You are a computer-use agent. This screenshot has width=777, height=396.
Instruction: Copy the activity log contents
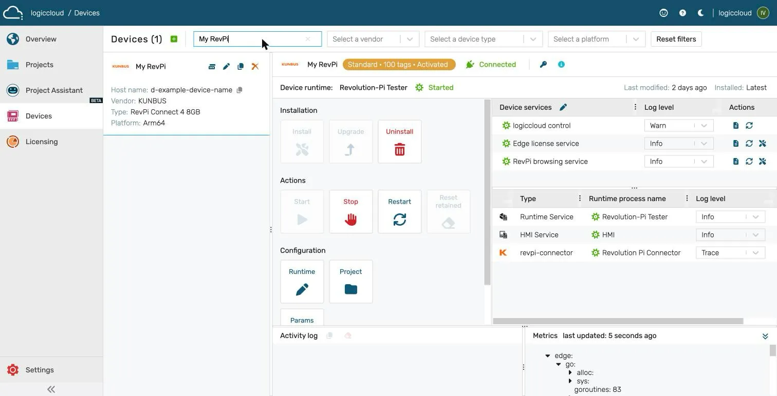pos(329,335)
